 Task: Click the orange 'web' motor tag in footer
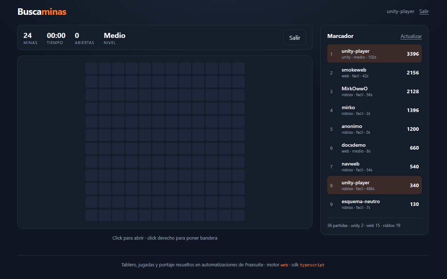[x=284, y=265]
